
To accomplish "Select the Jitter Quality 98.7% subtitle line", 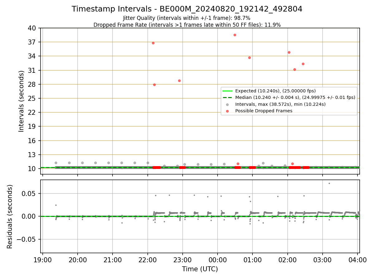I will click(187, 18).
